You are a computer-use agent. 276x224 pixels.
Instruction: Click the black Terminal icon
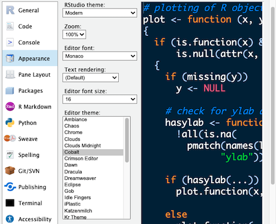(x=10, y=203)
